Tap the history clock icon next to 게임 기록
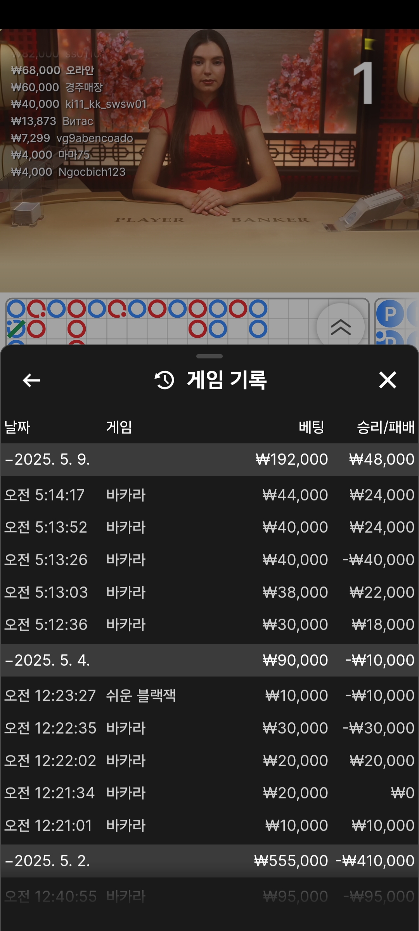This screenshot has height=931, width=419. point(164,380)
